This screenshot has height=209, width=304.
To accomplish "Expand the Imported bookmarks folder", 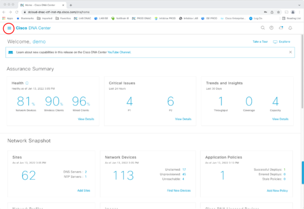I will [x=45, y=18].
